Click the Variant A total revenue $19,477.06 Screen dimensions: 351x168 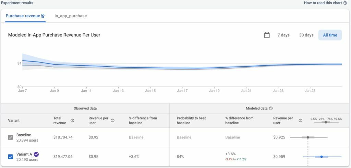(63, 157)
